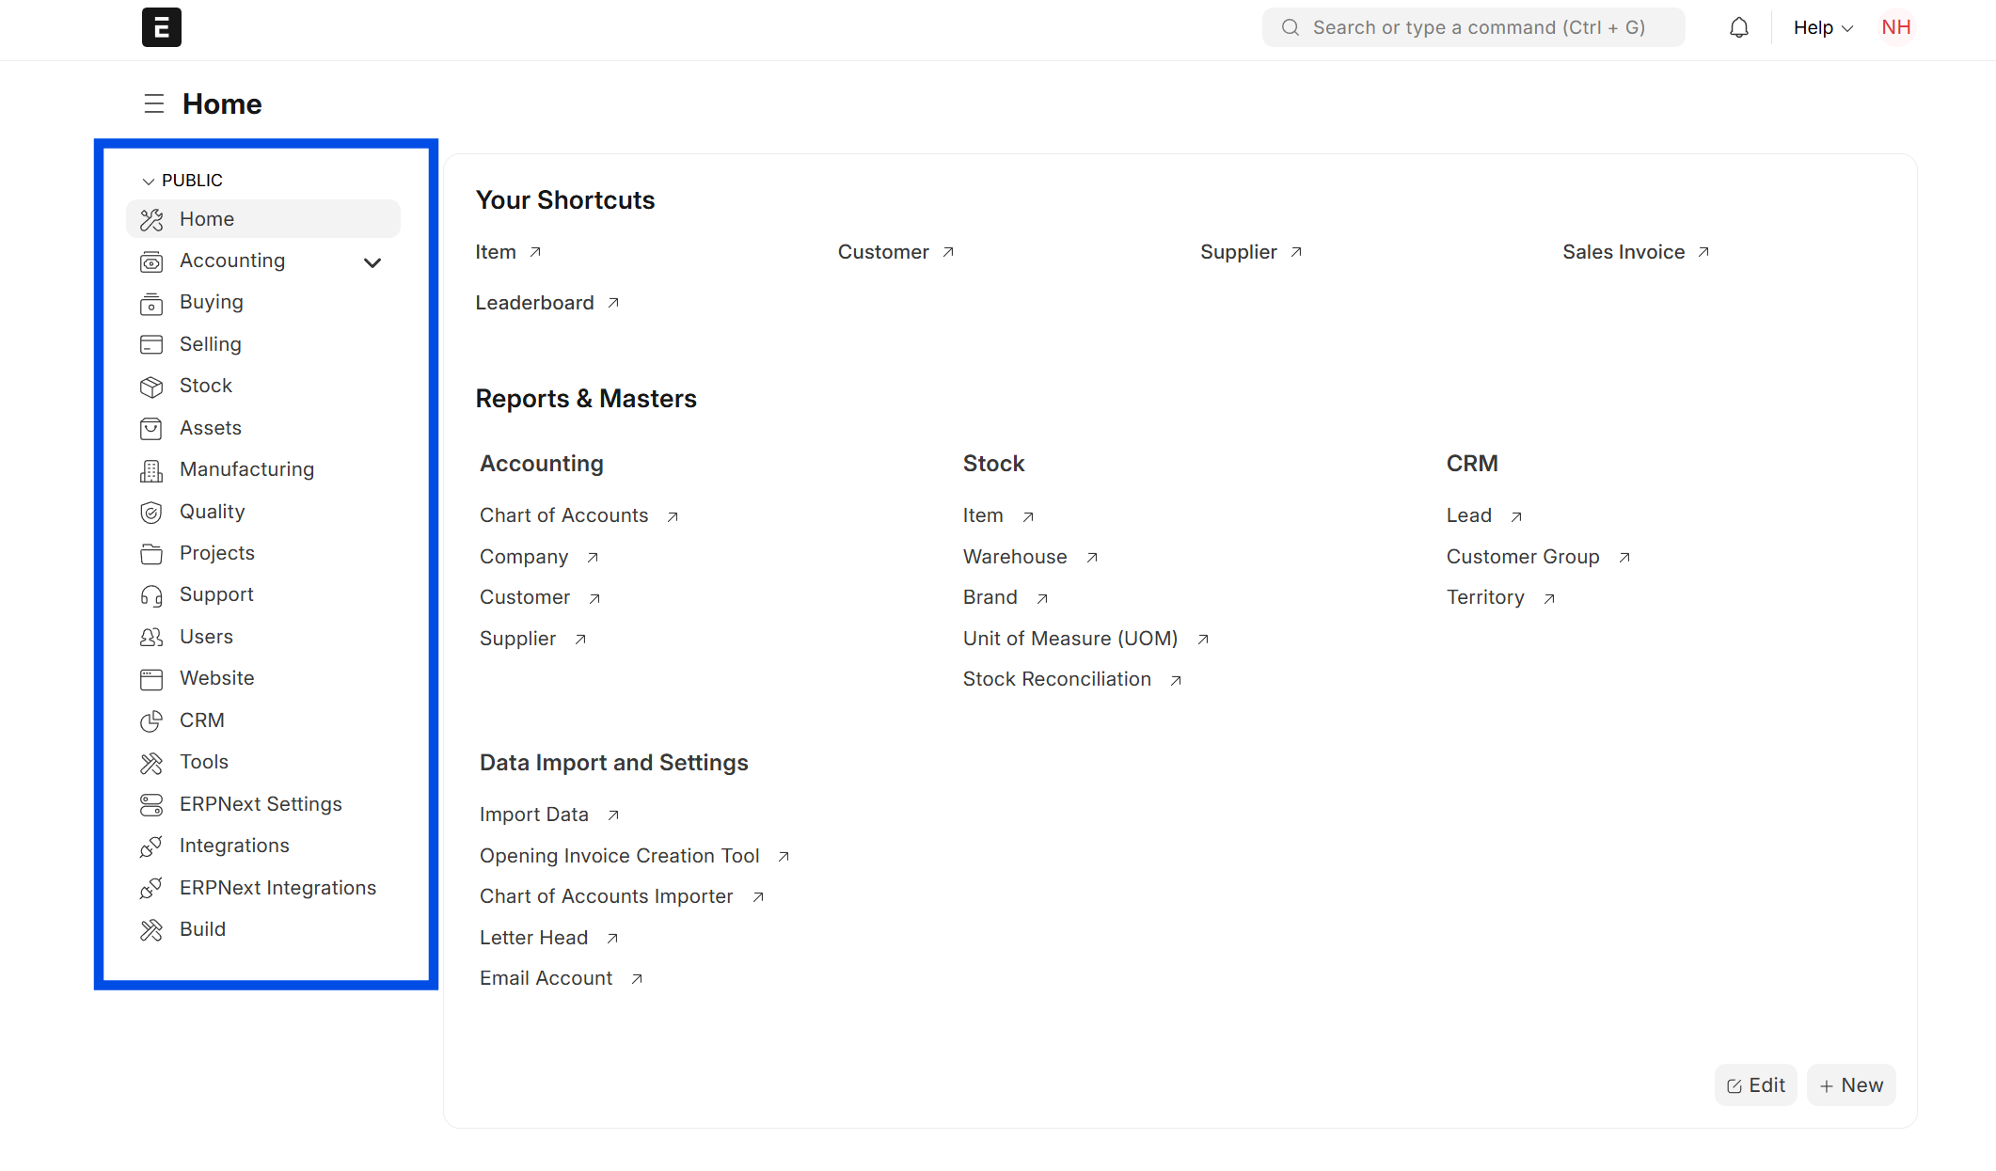
Task: Toggle sidebar with hamburger menu icon
Action: click(x=153, y=103)
